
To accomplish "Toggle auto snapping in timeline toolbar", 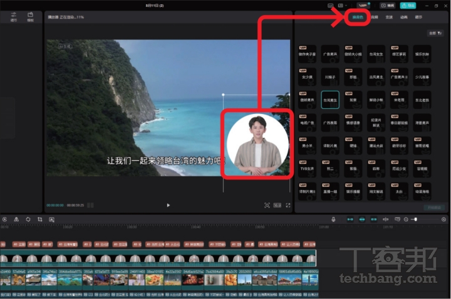I will [x=362, y=220].
